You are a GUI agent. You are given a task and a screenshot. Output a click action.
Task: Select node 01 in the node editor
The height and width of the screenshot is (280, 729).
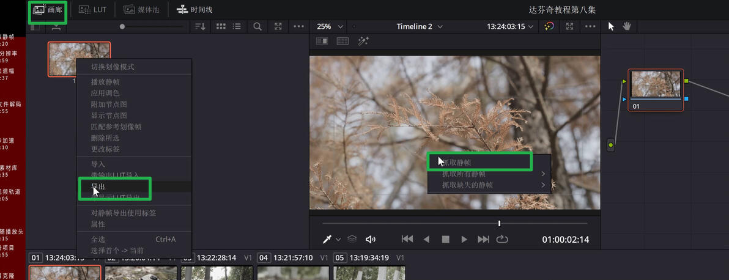pos(656,90)
